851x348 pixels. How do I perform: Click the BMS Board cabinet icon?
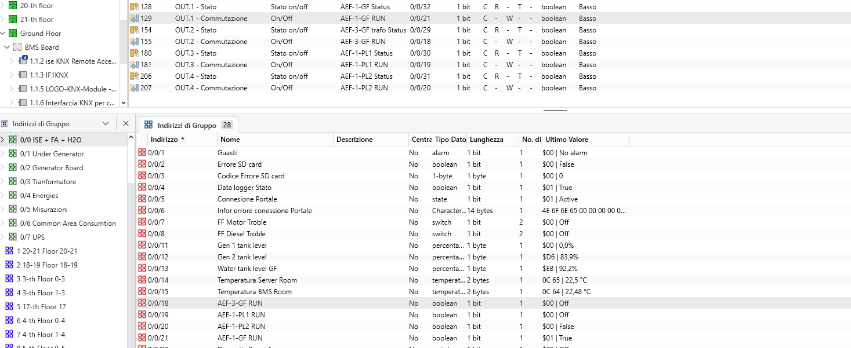tap(17, 47)
